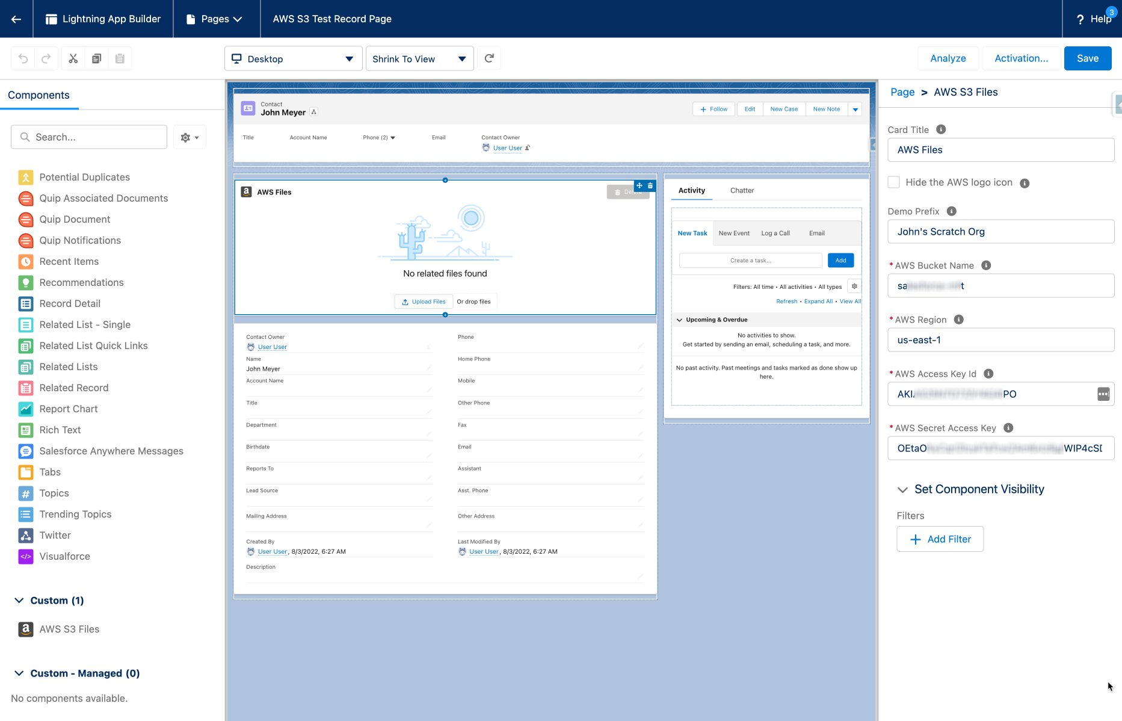
Task: Select the Related Record component
Action: [64, 388]
